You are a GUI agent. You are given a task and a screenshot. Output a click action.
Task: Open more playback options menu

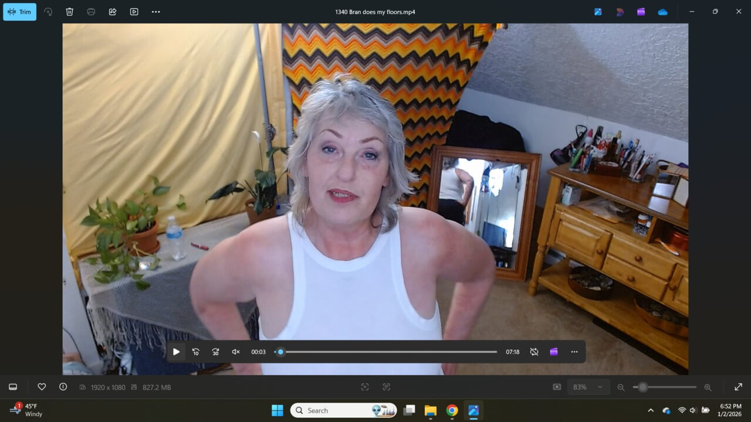[574, 352]
